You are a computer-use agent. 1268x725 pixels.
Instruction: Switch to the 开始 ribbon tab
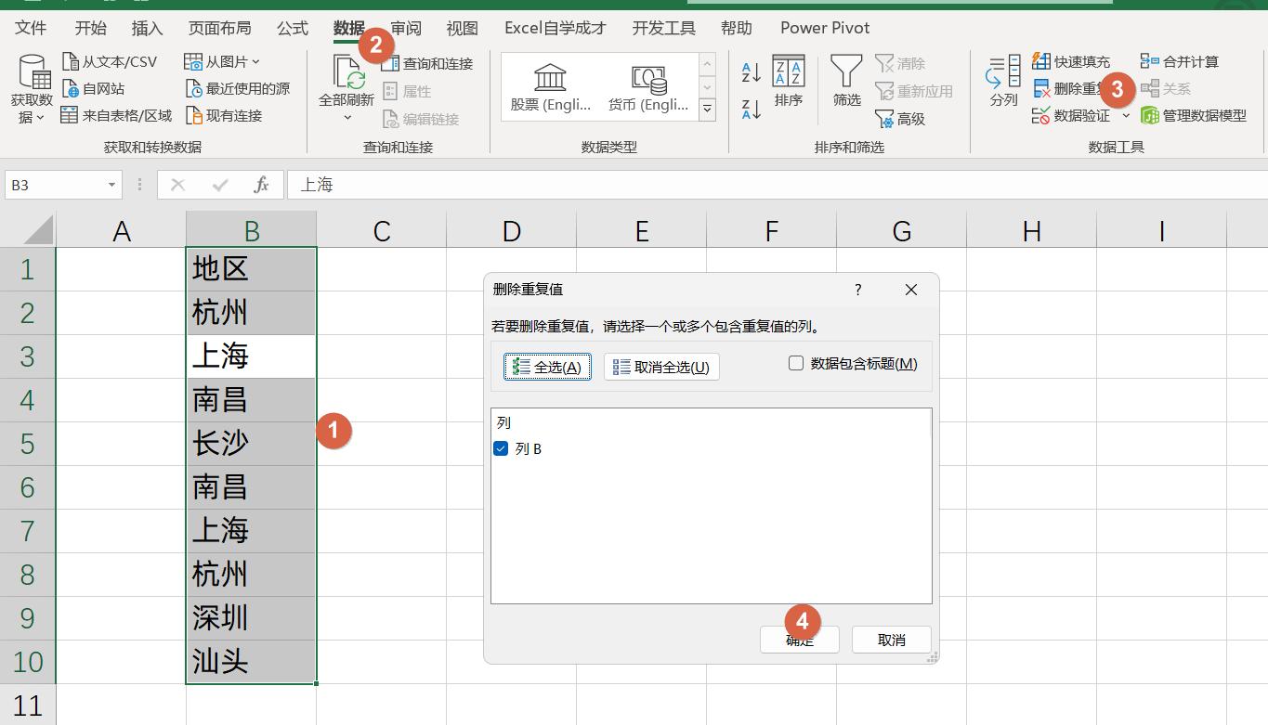pyautogui.click(x=90, y=28)
